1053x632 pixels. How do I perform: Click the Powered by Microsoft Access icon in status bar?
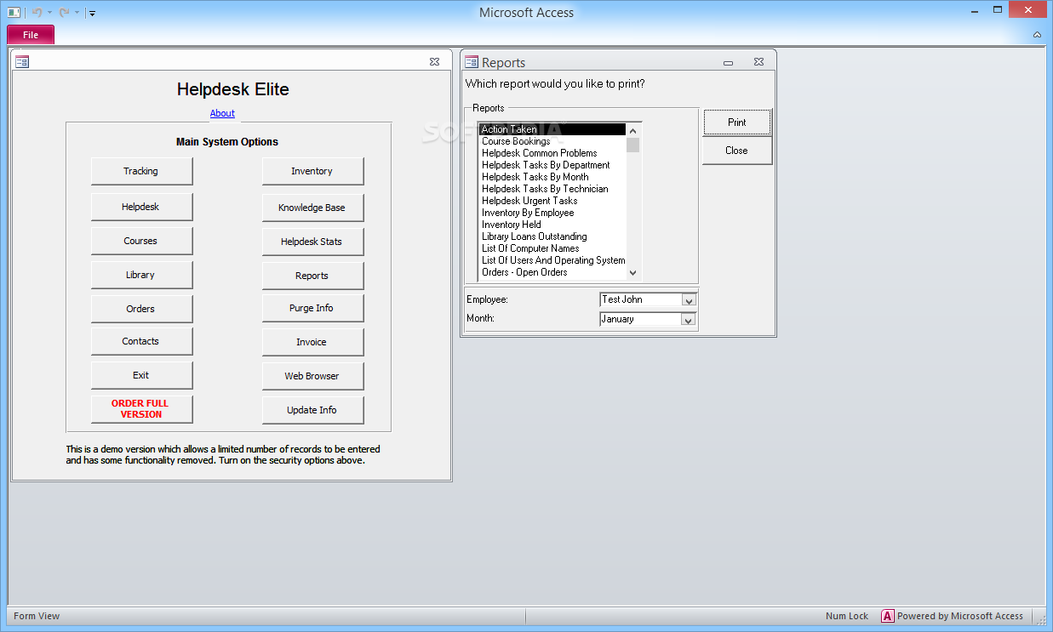(888, 616)
